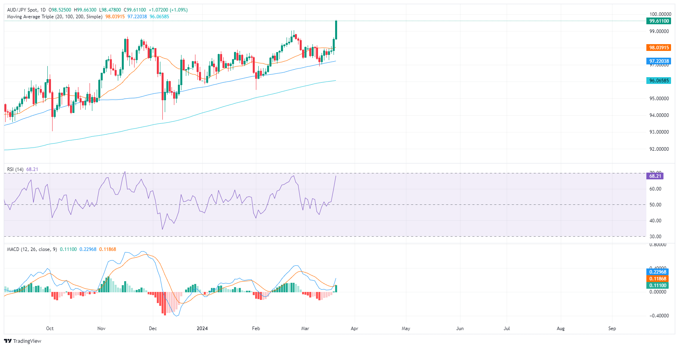Click the latest tall green candlestick

(336, 30)
